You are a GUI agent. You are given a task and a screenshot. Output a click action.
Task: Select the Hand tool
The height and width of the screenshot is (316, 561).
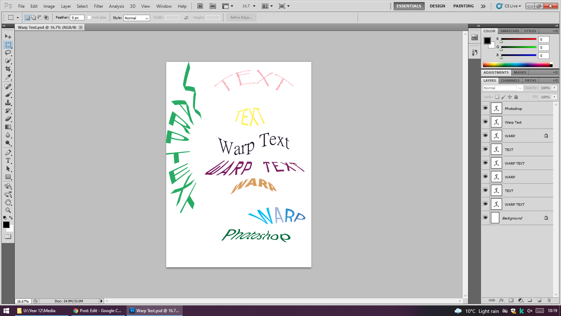(x=8, y=202)
